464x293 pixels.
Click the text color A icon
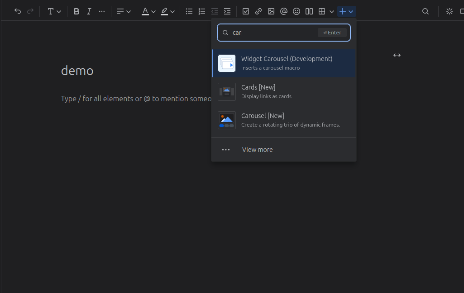[x=145, y=12]
